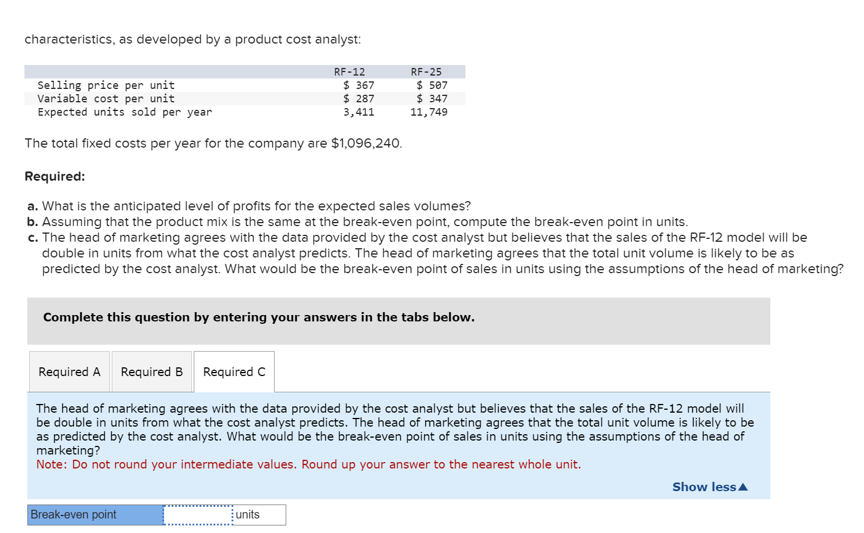Image resolution: width=864 pixels, height=533 pixels.
Task: Click the units label beside the answer field
Action: 247,514
